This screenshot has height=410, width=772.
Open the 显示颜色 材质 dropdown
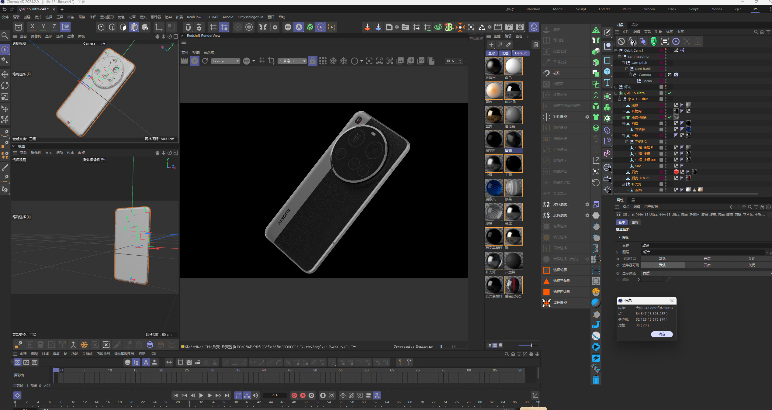pos(705,273)
